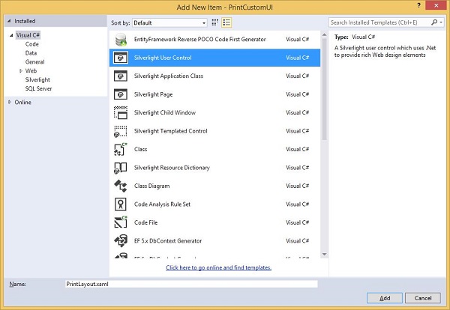Click the Class Diagram template icon
Image resolution: width=450 pixels, height=310 pixels.
pyautogui.click(x=119, y=186)
